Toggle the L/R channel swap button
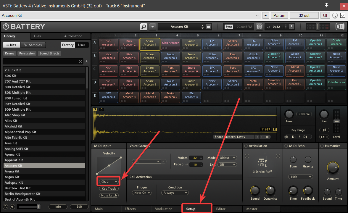The height and width of the screenshot is (213, 348). click(x=324, y=137)
